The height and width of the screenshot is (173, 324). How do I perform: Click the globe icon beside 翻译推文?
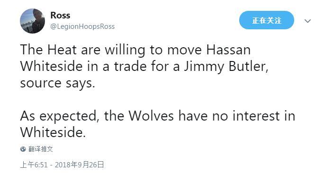click(x=23, y=149)
